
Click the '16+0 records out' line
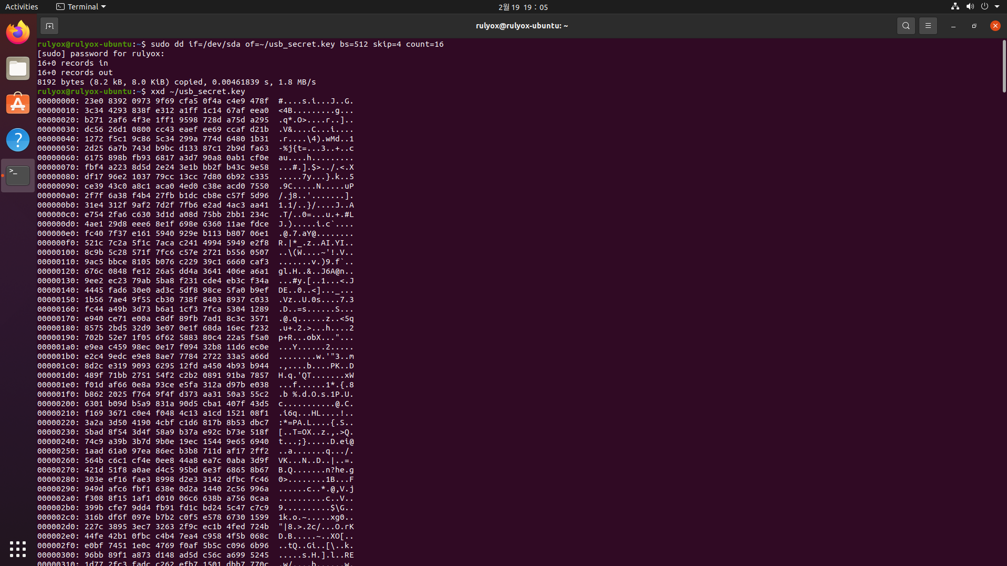[75, 73]
